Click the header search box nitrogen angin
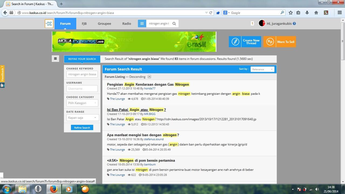Viewport: 345px width, 194px height. pos(159,23)
